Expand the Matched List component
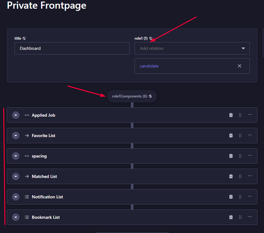 click(x=16, y=176)
